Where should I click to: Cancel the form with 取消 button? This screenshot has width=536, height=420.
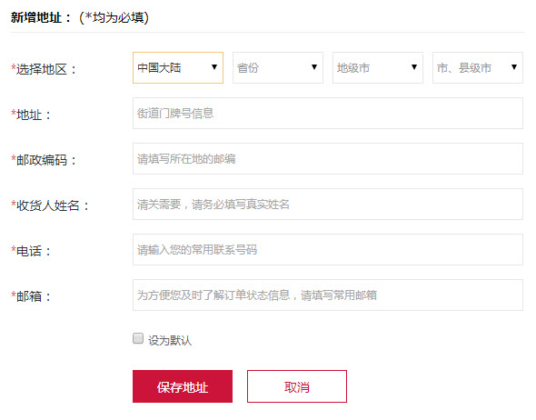297,386
